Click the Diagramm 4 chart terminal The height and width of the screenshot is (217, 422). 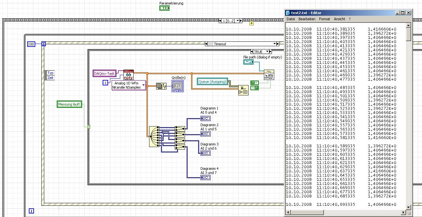(x=206, y=178)
